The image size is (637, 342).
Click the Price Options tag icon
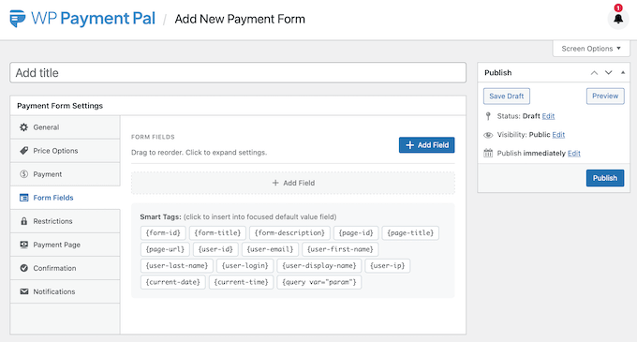(x=24, y=151)
